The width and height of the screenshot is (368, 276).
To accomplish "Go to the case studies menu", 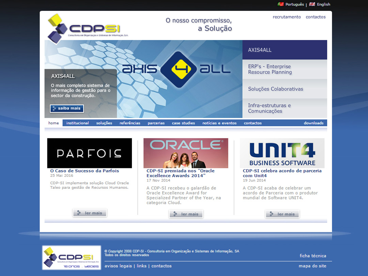I will coord(183,123).
